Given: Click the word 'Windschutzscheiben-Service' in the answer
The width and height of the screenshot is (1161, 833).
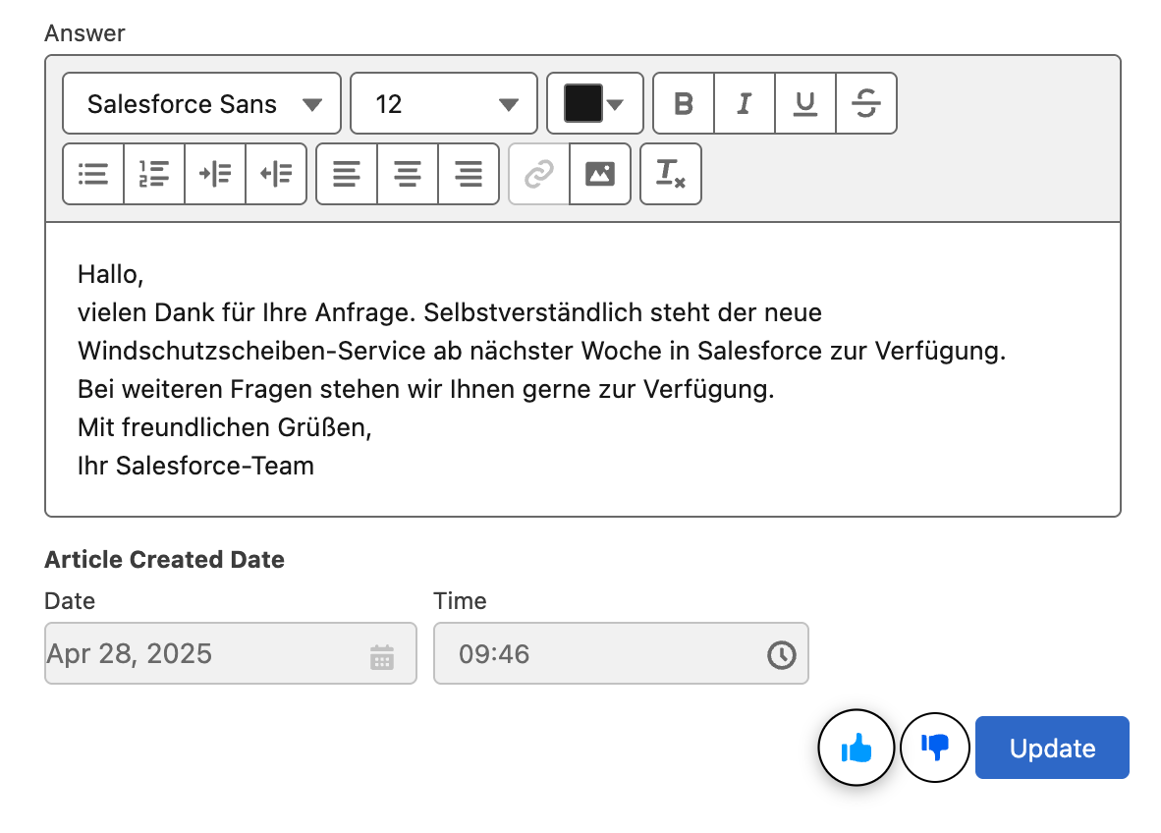Looking at the screenshot, I should pos(251,351).
